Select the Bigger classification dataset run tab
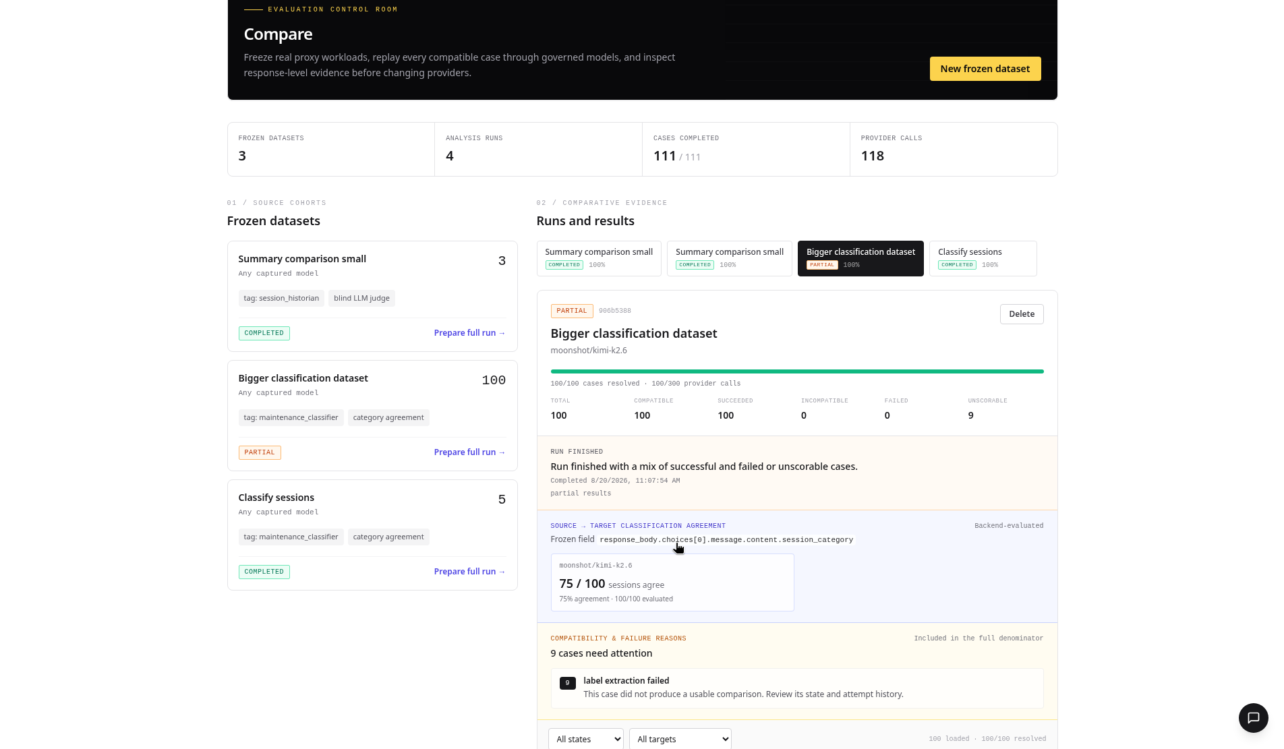This screenshot has height=749, width=1284. tap(860, 258)
